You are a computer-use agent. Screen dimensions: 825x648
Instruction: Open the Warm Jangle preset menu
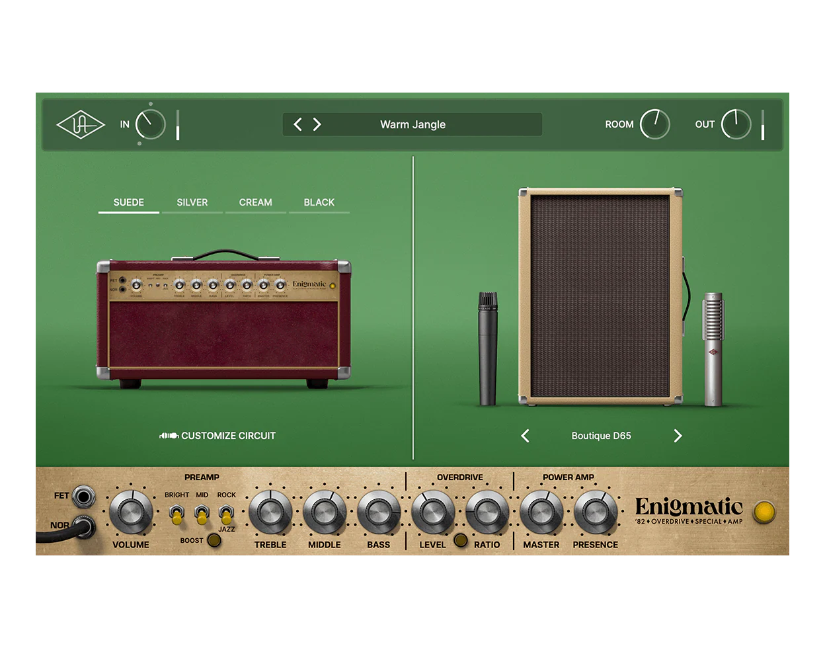pyautogui.click(x=412, y=124)
